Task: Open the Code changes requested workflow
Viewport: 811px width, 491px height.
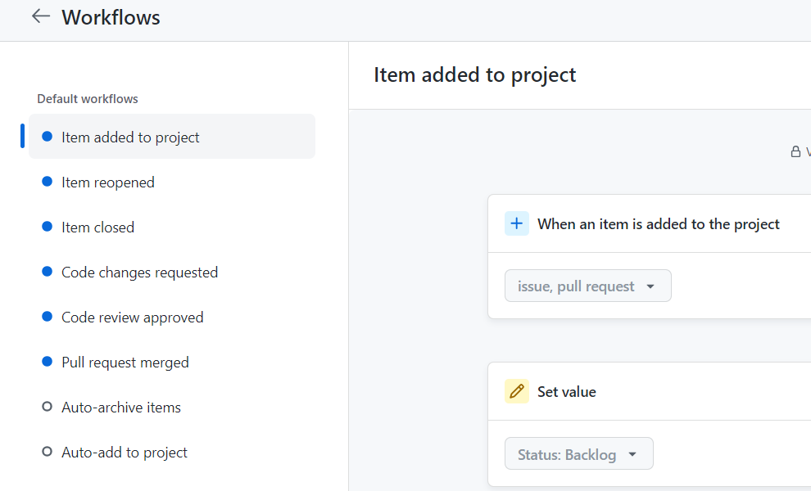Action: coord(139,273)
